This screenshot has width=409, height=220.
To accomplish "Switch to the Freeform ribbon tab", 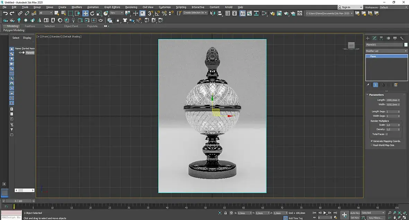I will pos(30,26).
